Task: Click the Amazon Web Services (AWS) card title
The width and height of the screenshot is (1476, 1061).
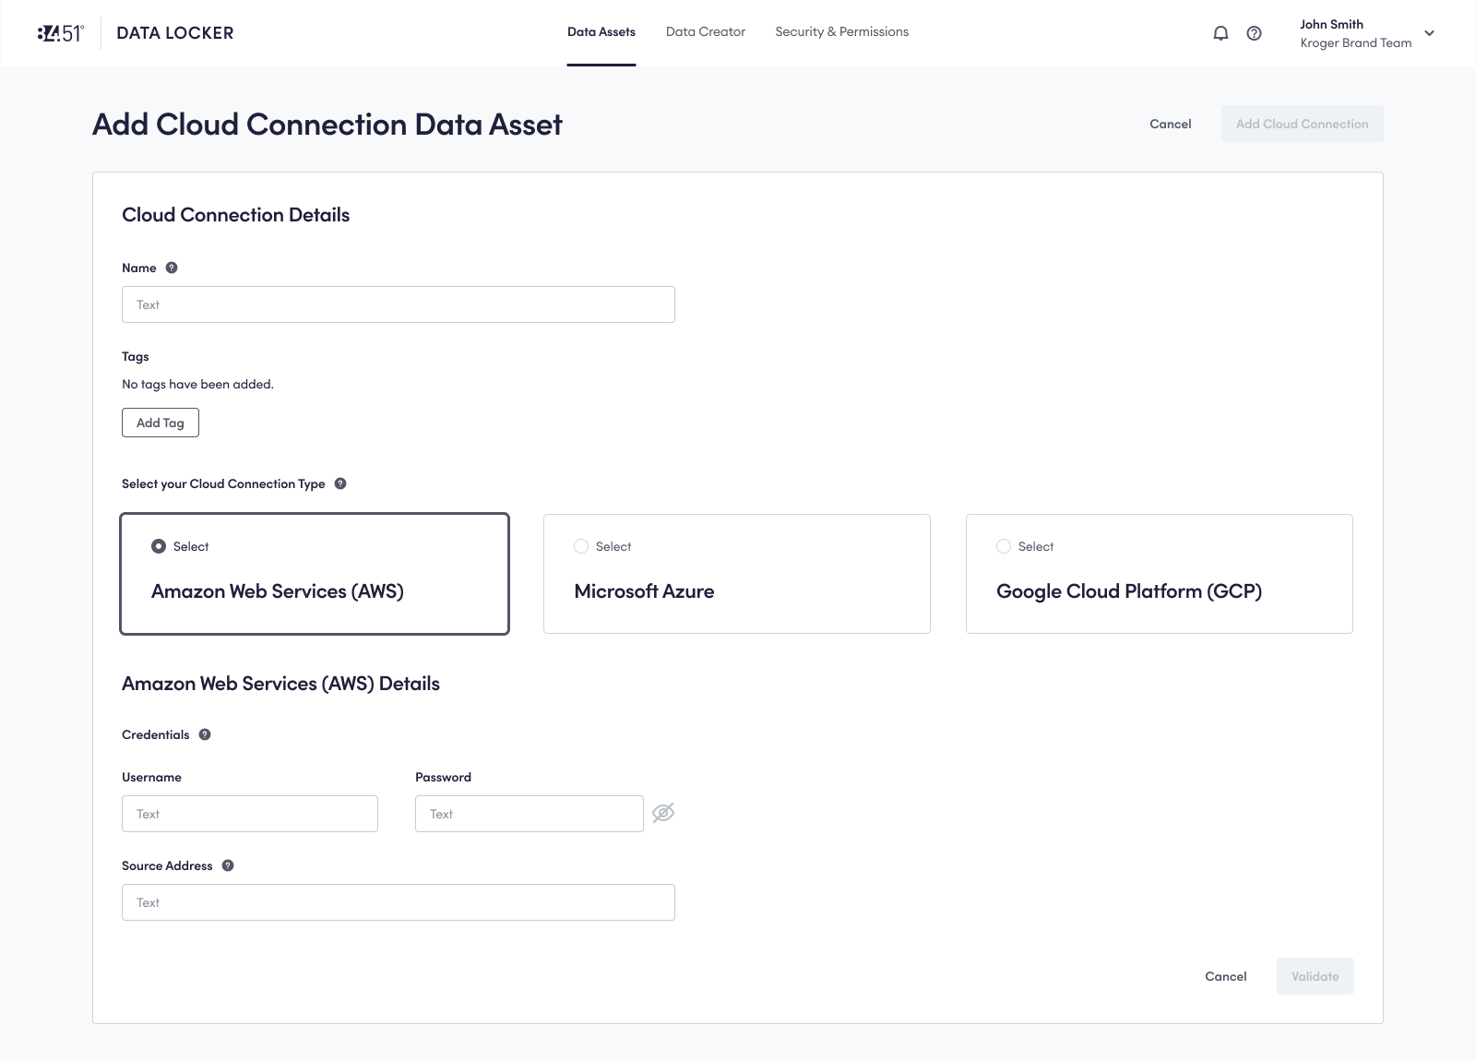Action: tap(278, 591)
